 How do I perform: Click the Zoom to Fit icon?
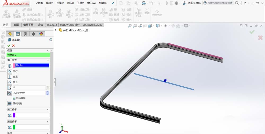pyautogui.click(x=130, y=26)
